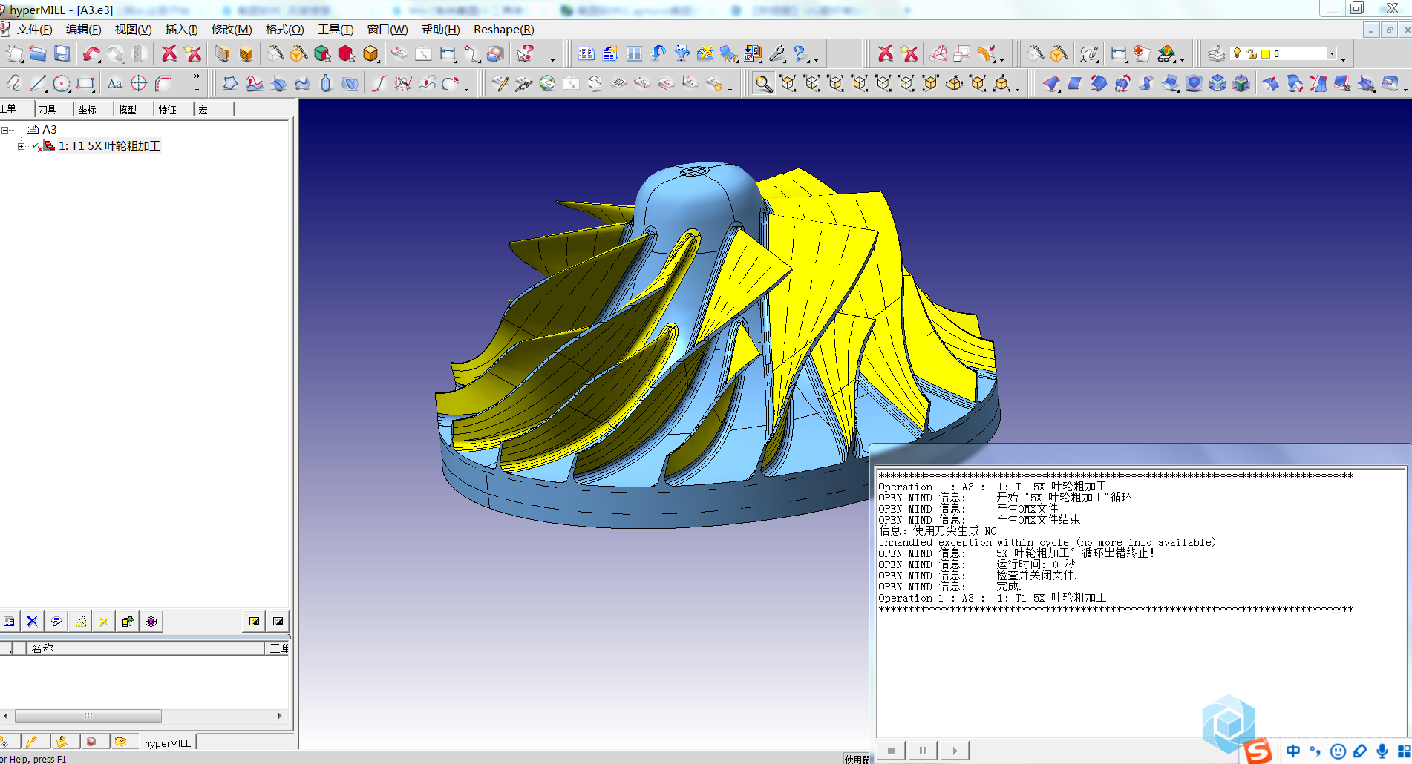Open layer toolbar options dropdown arrow
Image resolution: width=1412 pixels, height=764 pixels.
[1344, 59]
